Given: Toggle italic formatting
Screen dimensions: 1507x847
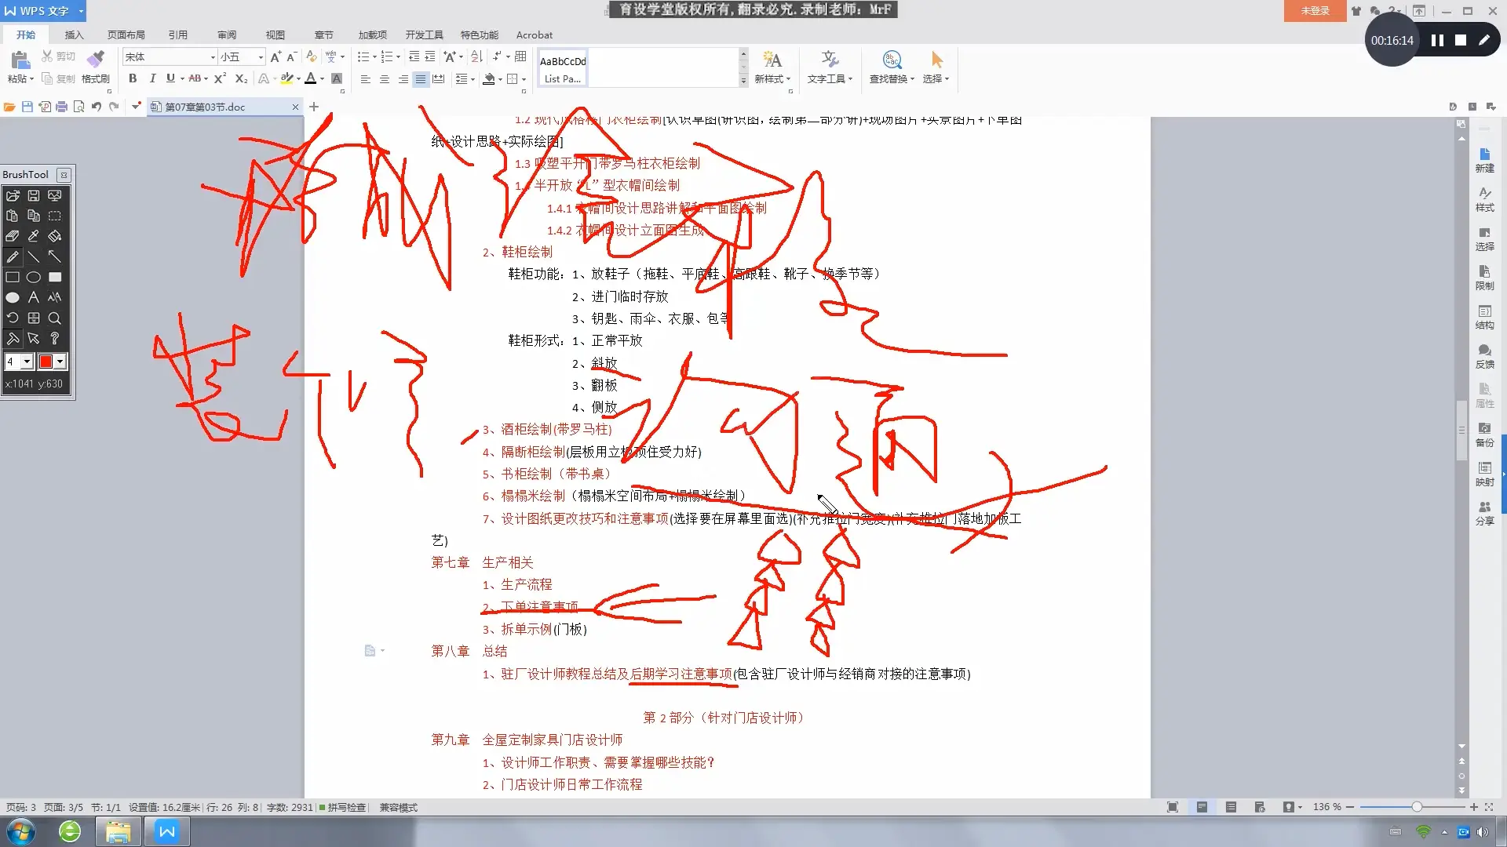Looking at the screenshot, I should point(152,78).
